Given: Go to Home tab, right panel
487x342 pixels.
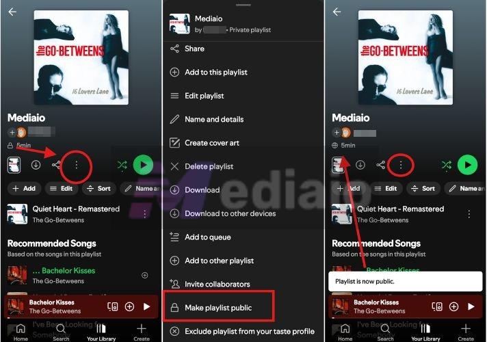Looking at the screenshot, I should pyautogui.click(x=345, y=332).
